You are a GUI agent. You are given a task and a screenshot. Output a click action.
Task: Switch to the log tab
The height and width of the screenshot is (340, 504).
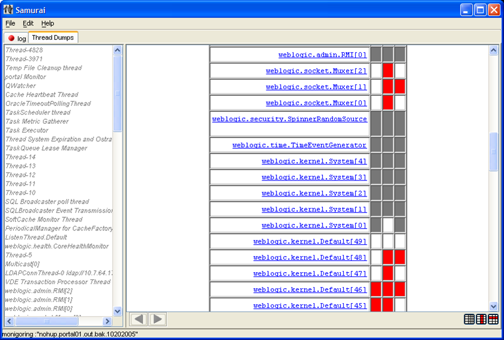(17, 38)
